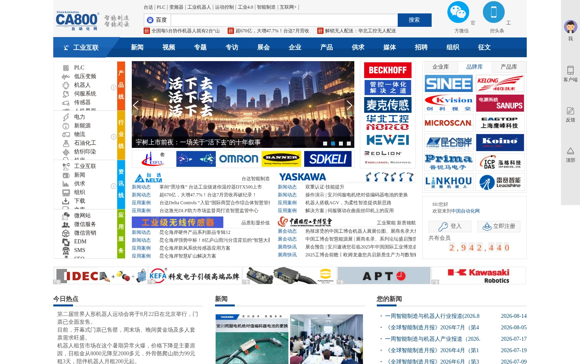Click the 下载 download icon
This screenshot has height=364, width=580.
point(66,201)
